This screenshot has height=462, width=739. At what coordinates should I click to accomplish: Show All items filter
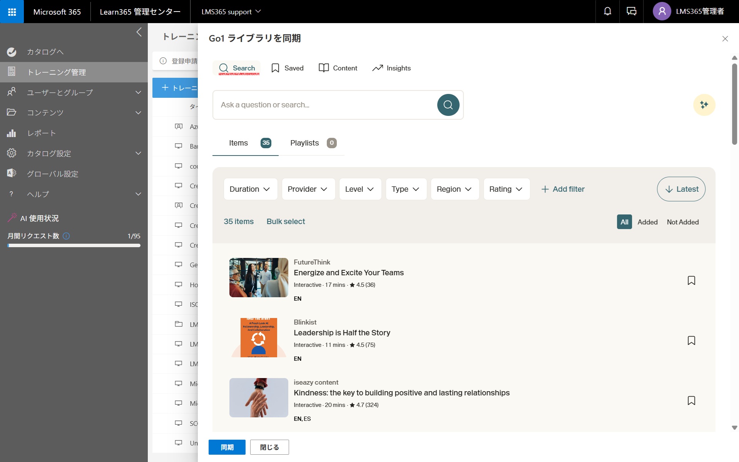[624, 222]
